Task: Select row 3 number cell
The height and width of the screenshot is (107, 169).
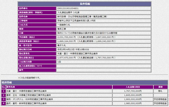Action: [4, 99]
